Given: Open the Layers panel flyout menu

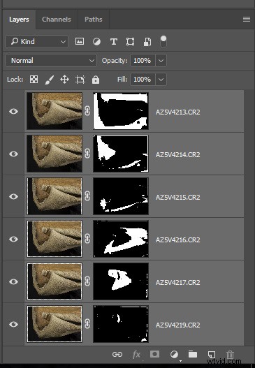Looking at the screenshot, I should [x=247, y=19].
